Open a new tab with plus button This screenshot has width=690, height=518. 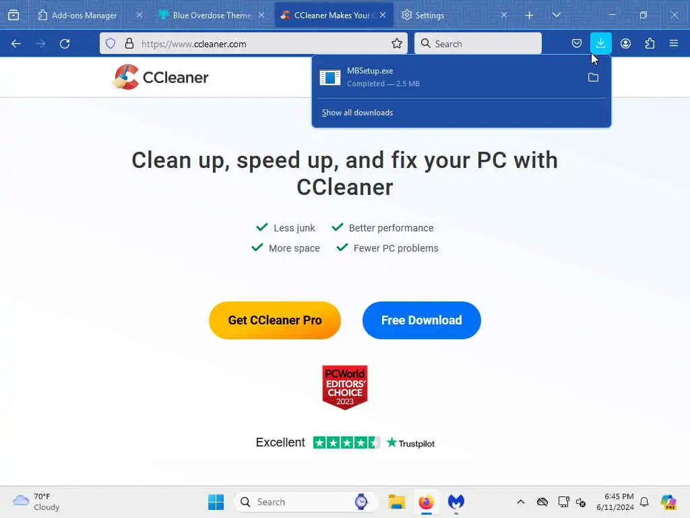coord(530,16)
